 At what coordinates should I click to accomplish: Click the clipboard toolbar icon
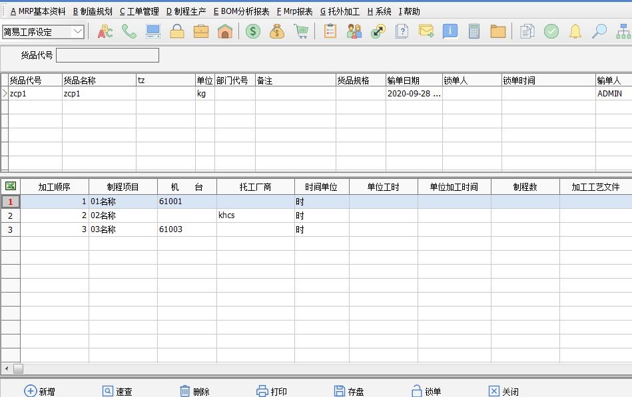click(330, 31)
